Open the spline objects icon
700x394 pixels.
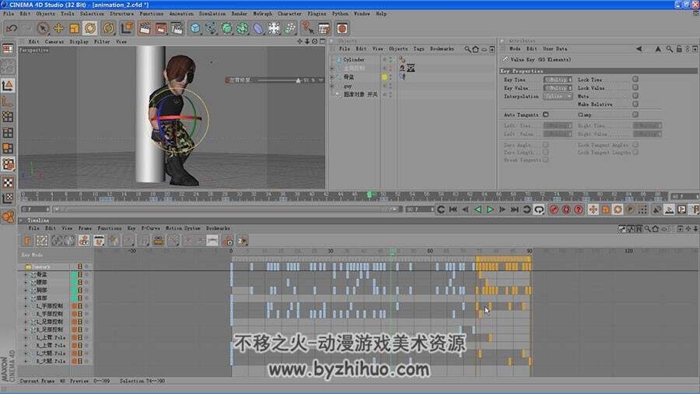pyautogui.click(x=211, y=29)
